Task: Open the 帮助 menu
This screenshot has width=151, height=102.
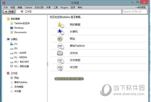Action: click(80, 7)
